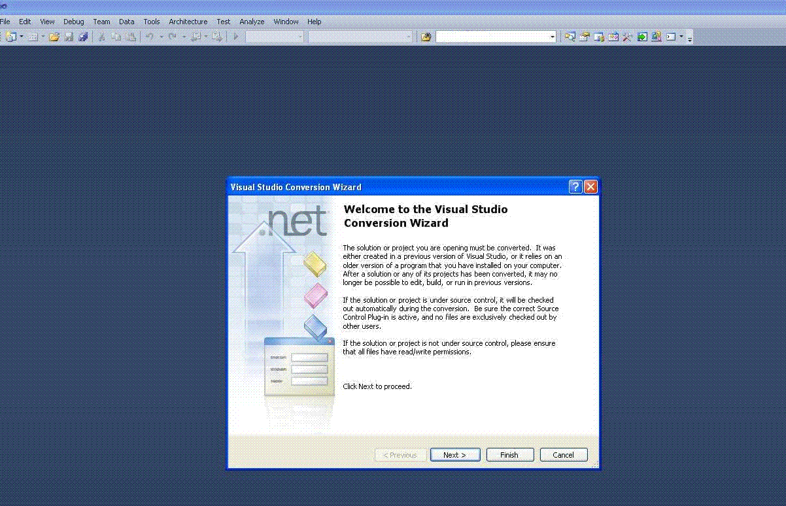
Task: Open the Window menu
Action: click(286, 22)
